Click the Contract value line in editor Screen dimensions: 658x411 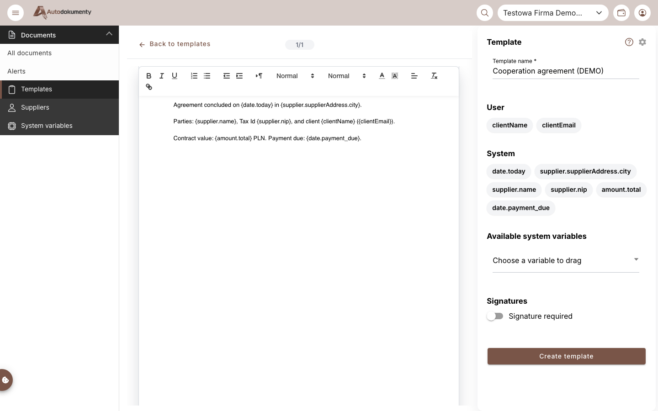tap(267, 138)
